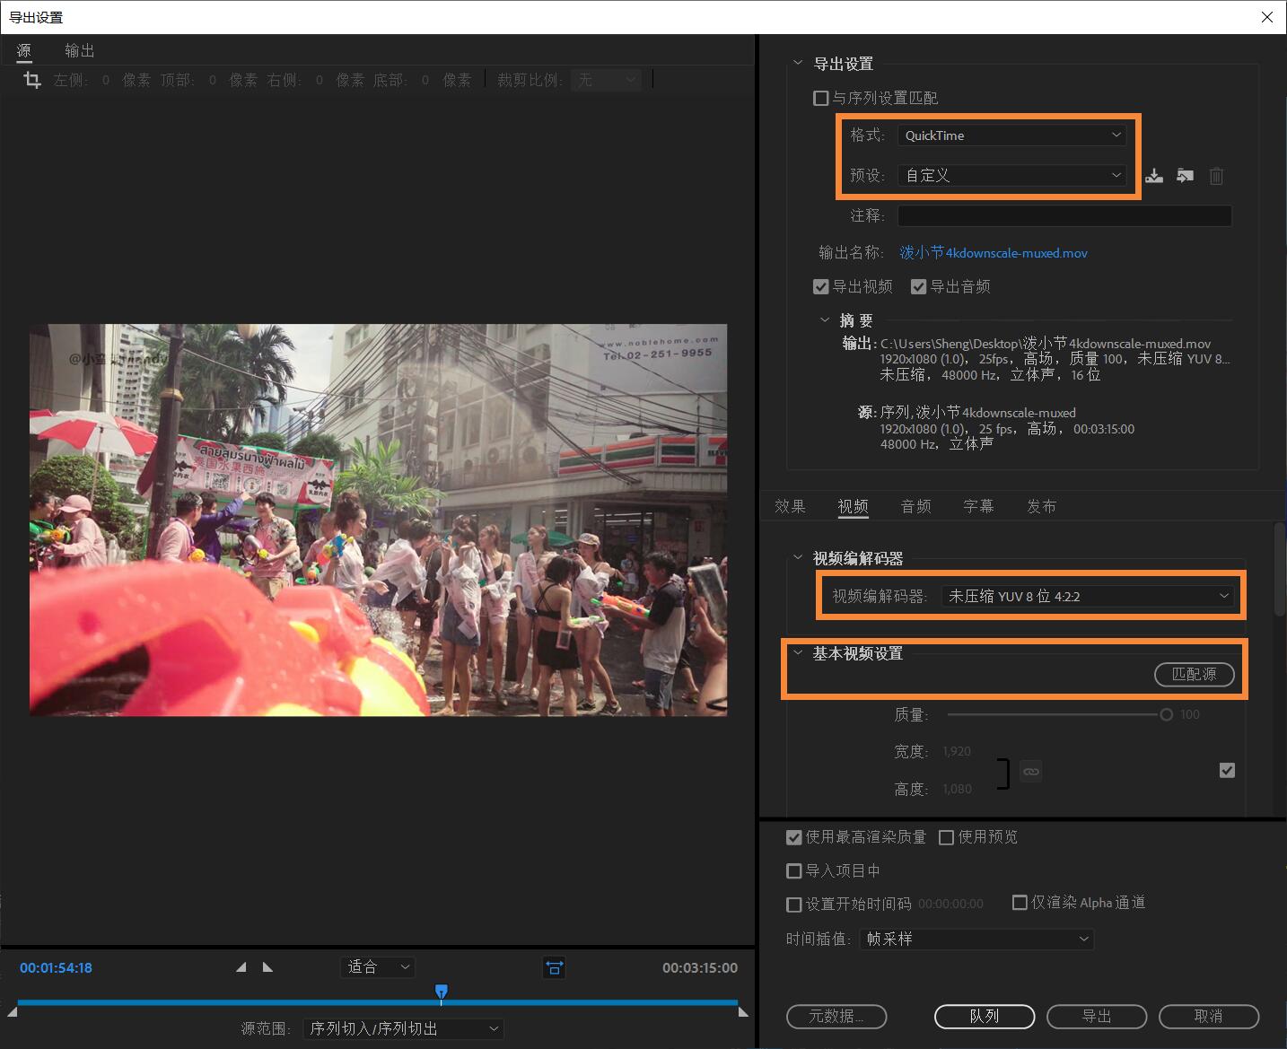
Task: Click the 匹配源 button
Action: point(1194,674)
